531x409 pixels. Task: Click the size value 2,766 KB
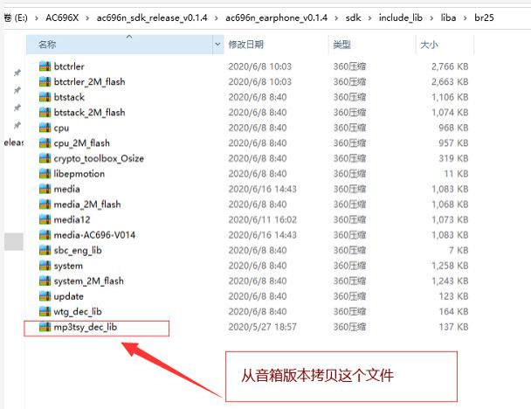450,66
